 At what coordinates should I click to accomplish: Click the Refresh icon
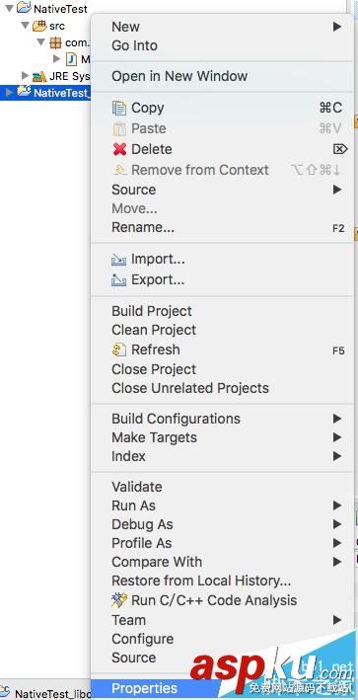click(x=119, y=350)
